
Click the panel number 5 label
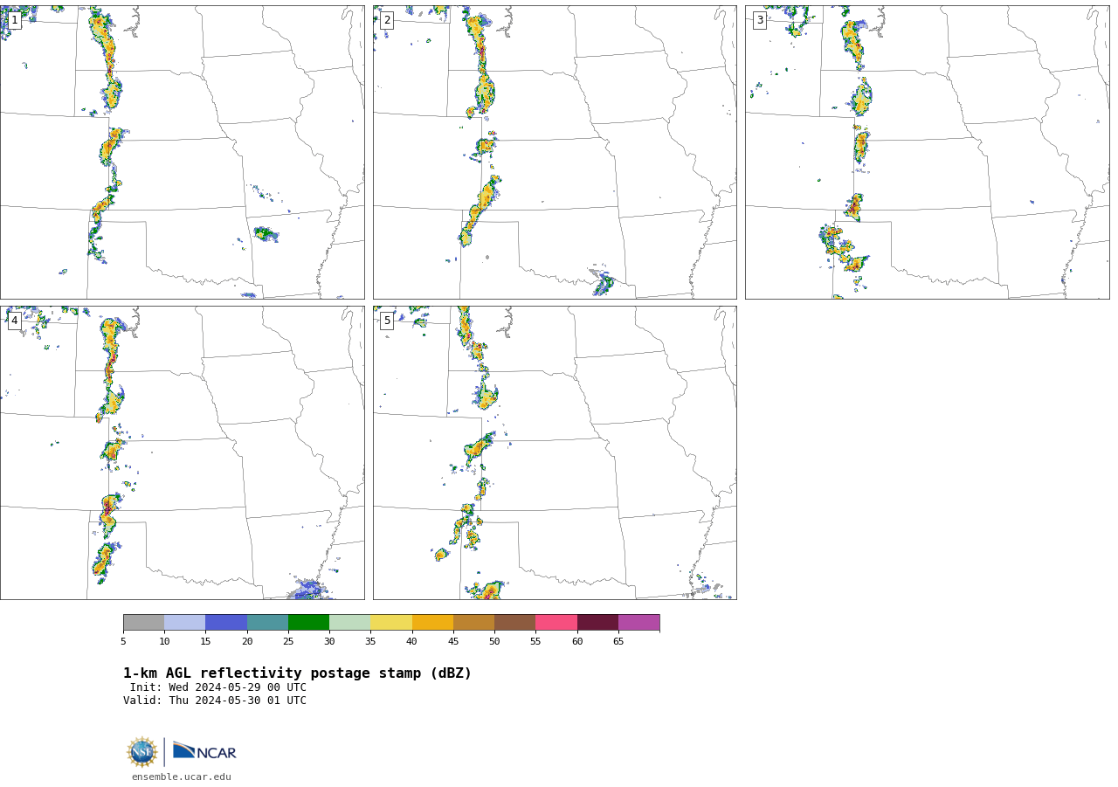click(x=387, y=321)
